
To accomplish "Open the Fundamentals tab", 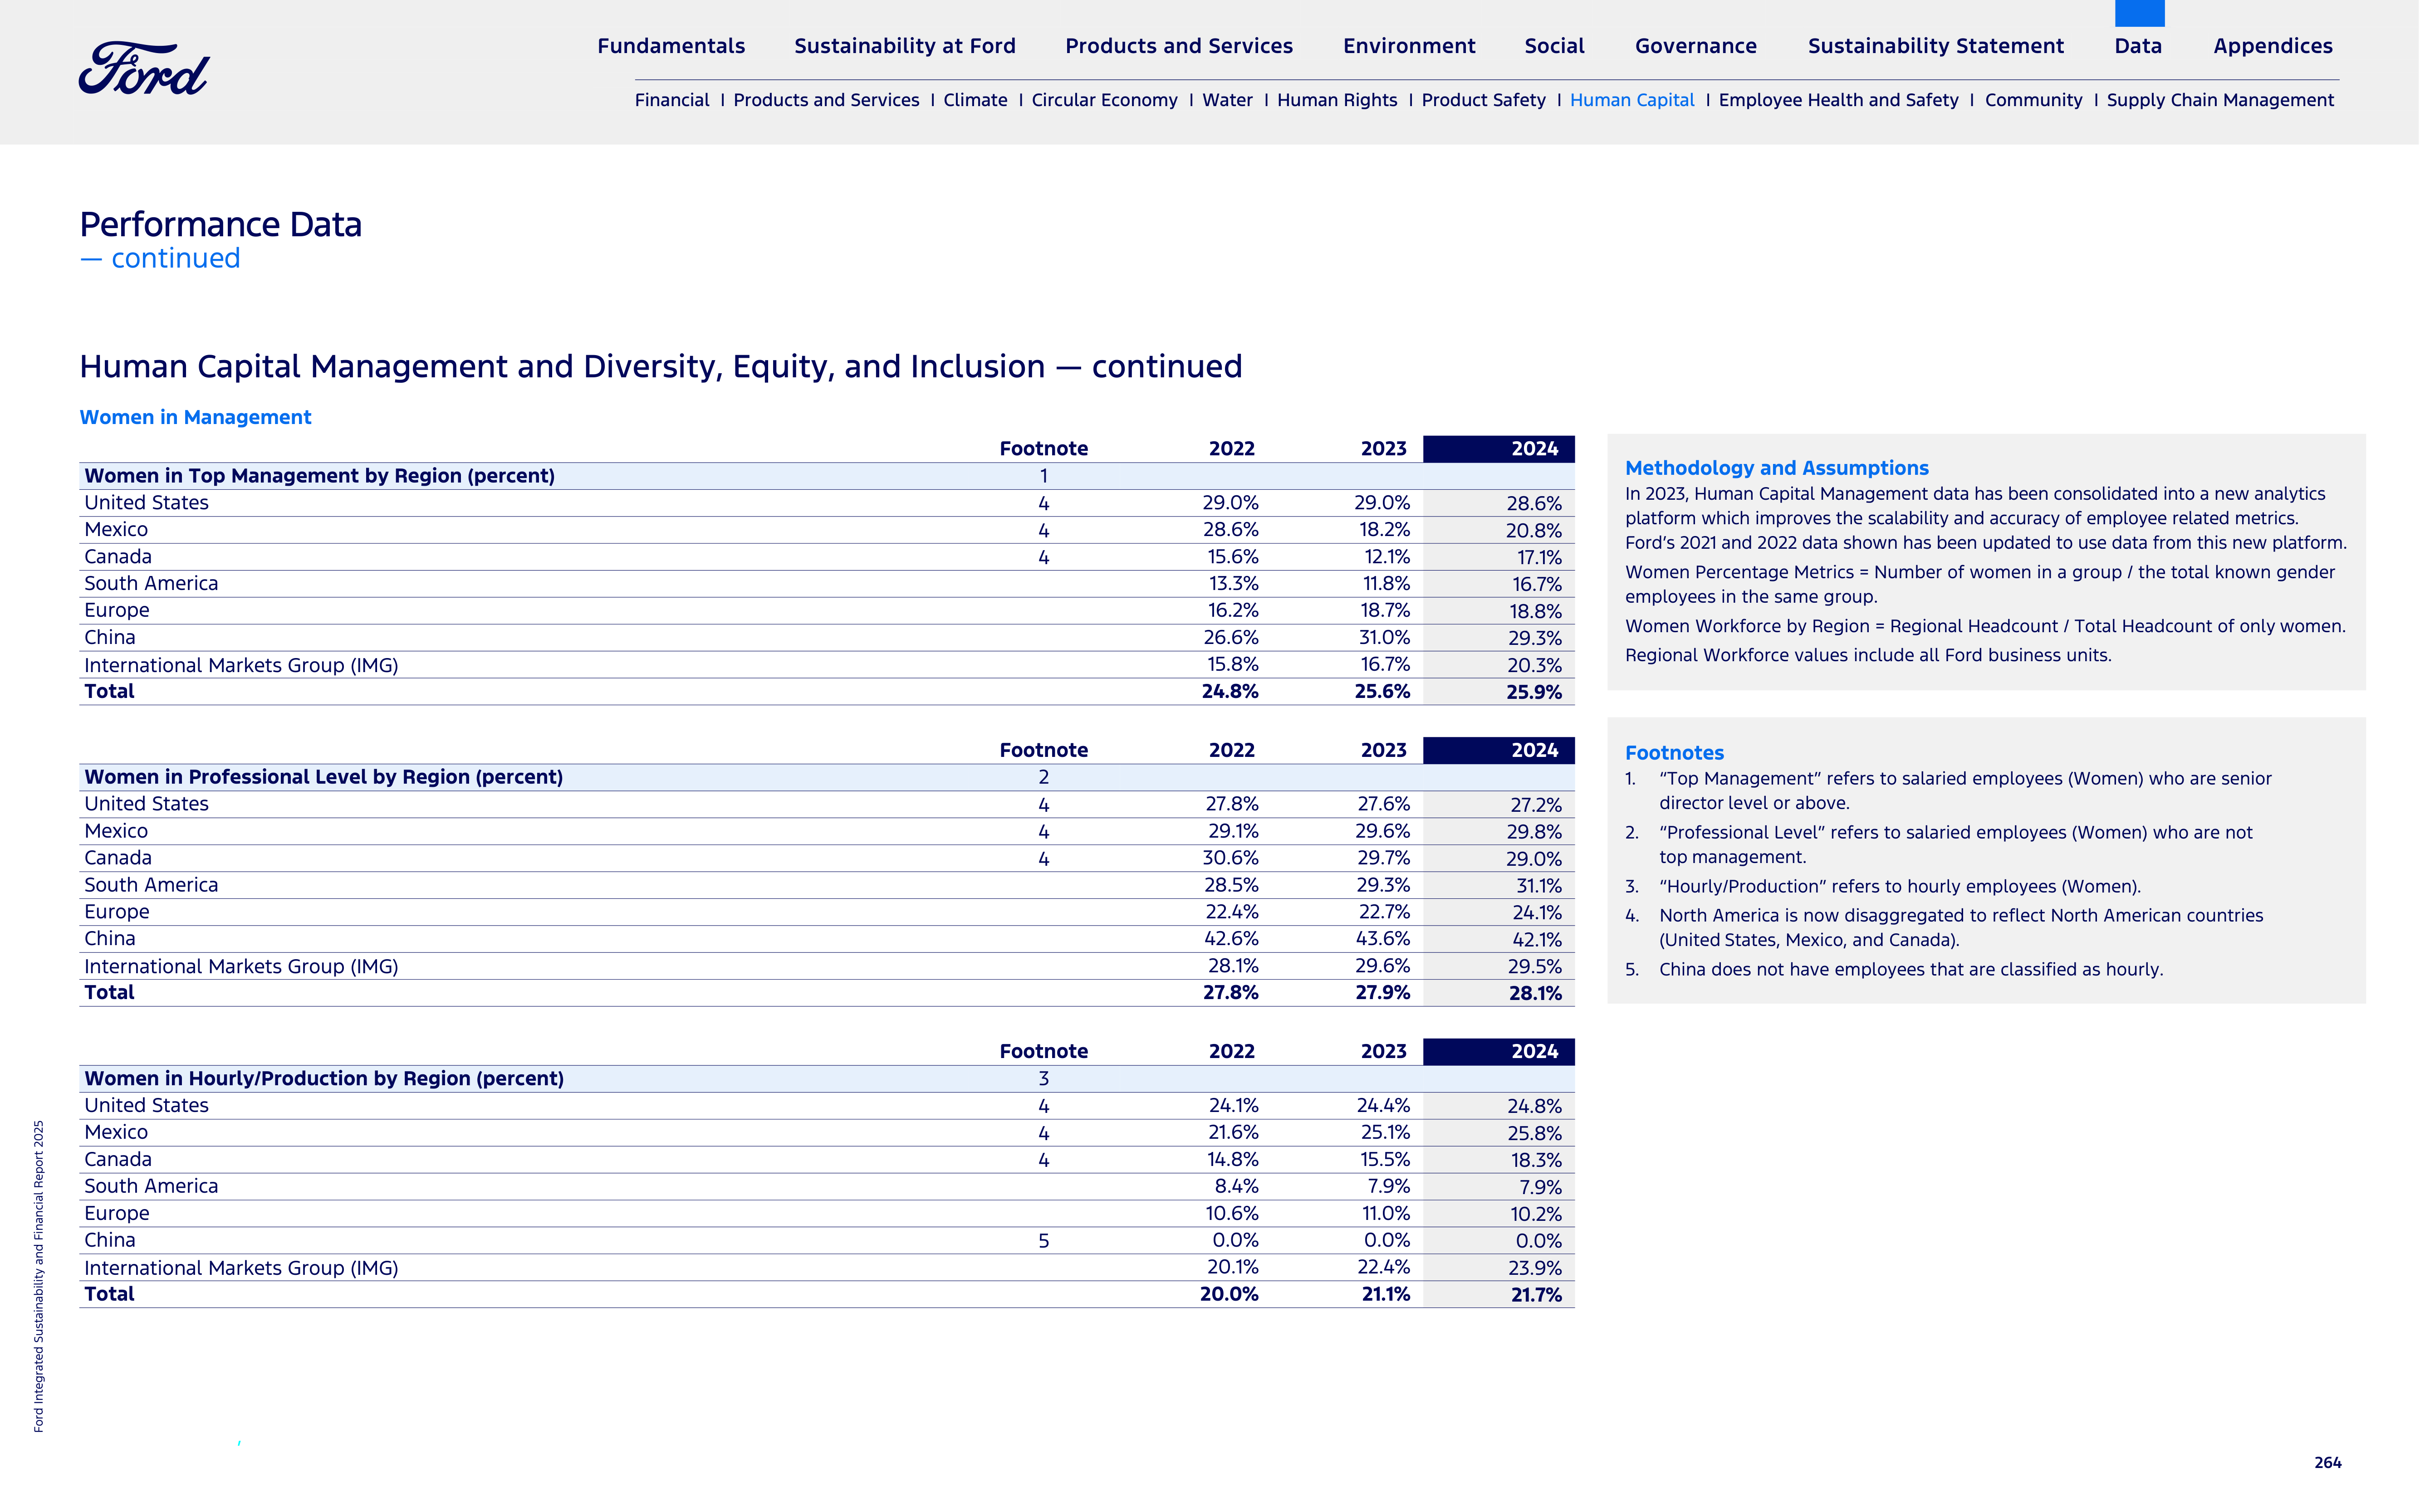I will tap(671, 46).
